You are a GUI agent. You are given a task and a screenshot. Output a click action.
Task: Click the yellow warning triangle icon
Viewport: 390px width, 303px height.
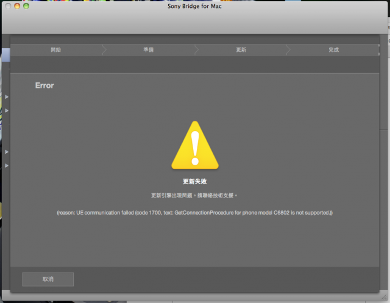(195, 145)
